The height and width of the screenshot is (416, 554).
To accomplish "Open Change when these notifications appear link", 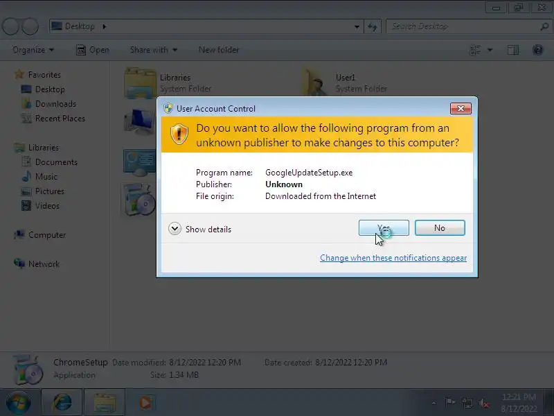I will click(393, 258).
